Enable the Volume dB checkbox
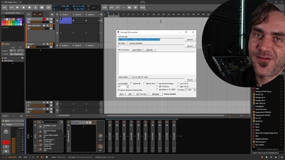Viewport: 285px width, 160px height. click(131, 84)
